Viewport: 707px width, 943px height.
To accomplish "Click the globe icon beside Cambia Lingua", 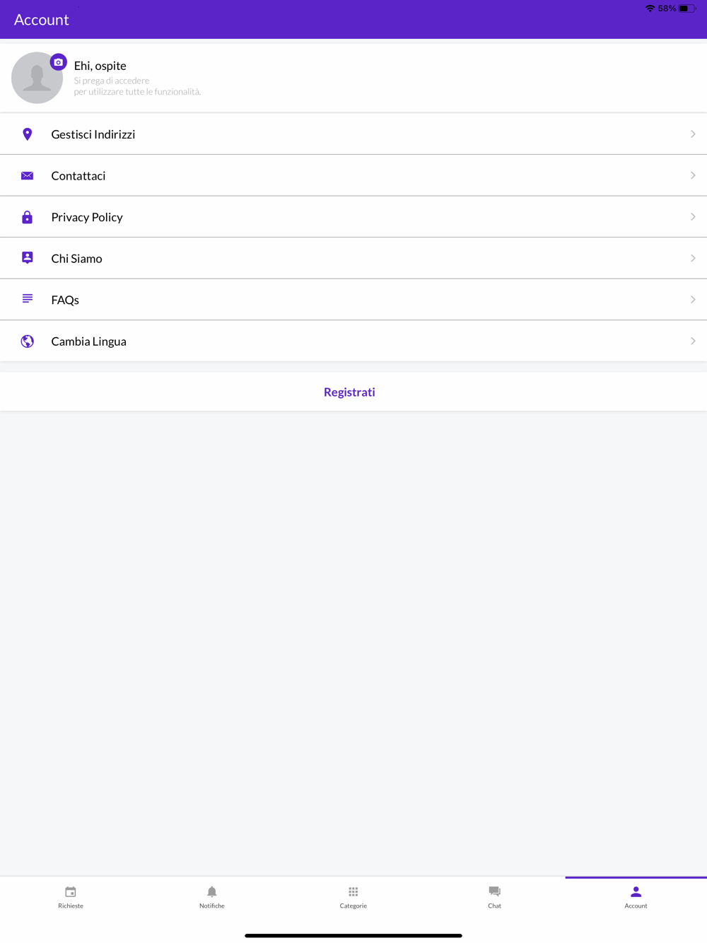I will [28, 341].
